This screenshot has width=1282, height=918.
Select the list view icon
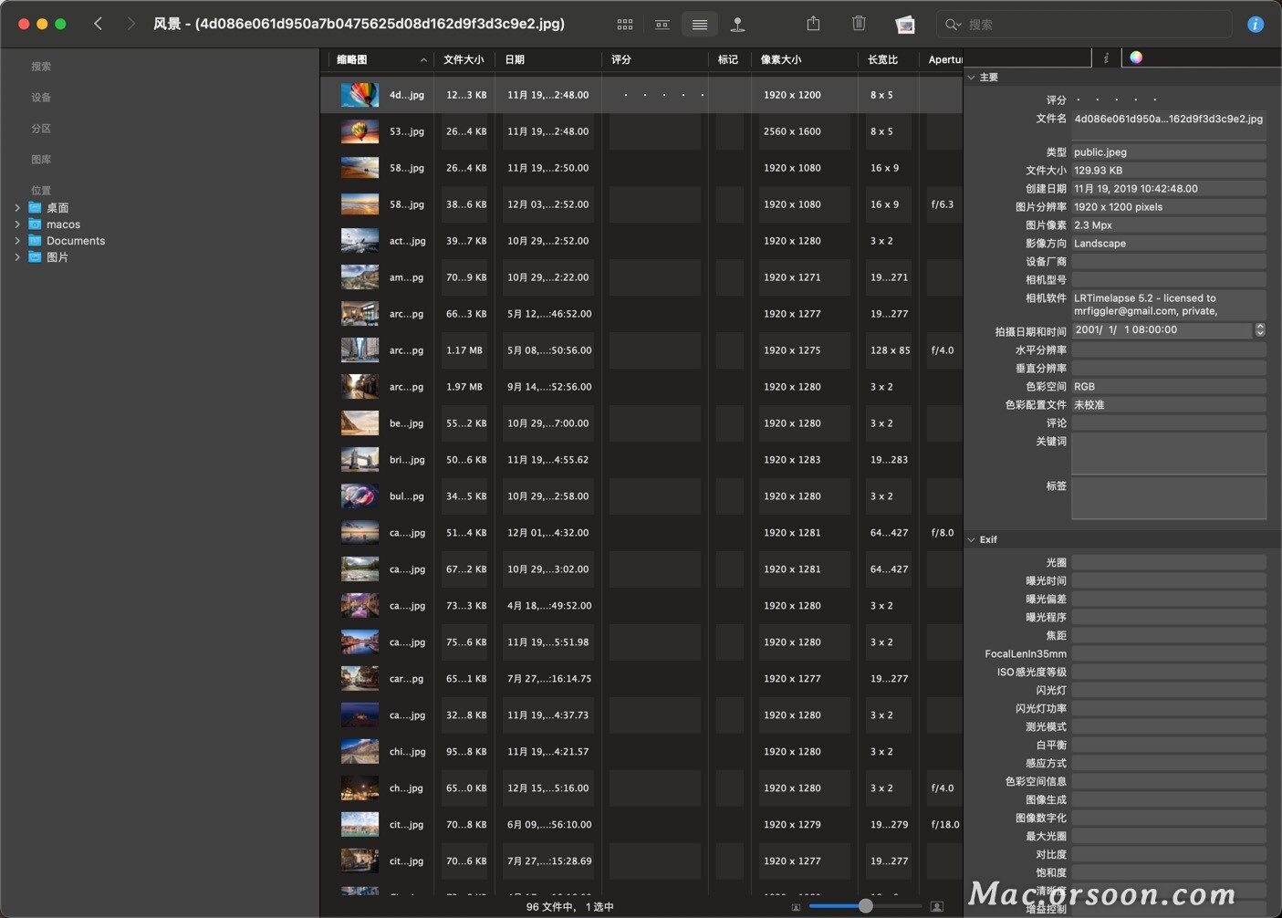[700, 25]
